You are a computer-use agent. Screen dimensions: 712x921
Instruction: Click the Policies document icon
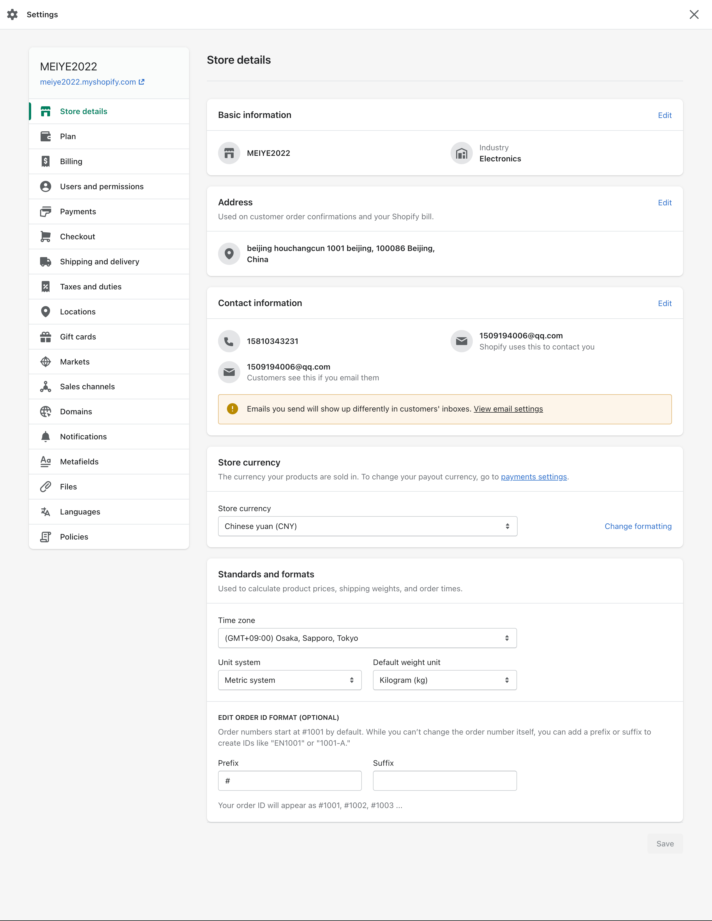point(46,537)
